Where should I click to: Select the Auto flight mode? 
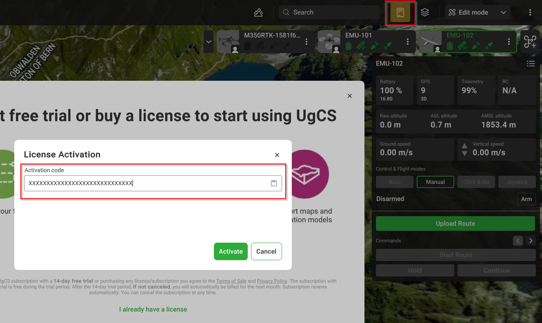click(x=395, y=182)
